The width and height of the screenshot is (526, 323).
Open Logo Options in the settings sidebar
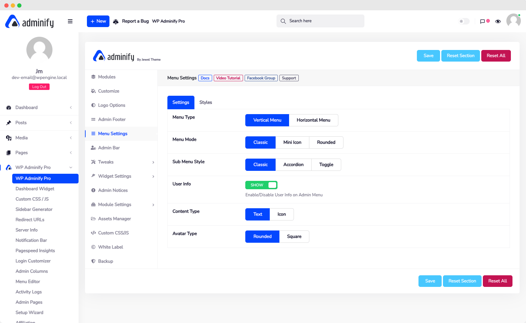tap(111, 105)
